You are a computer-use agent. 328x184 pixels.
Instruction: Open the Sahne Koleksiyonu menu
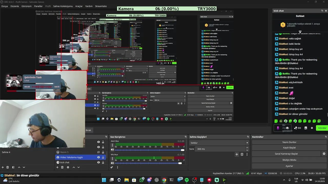tap(63, 6)
